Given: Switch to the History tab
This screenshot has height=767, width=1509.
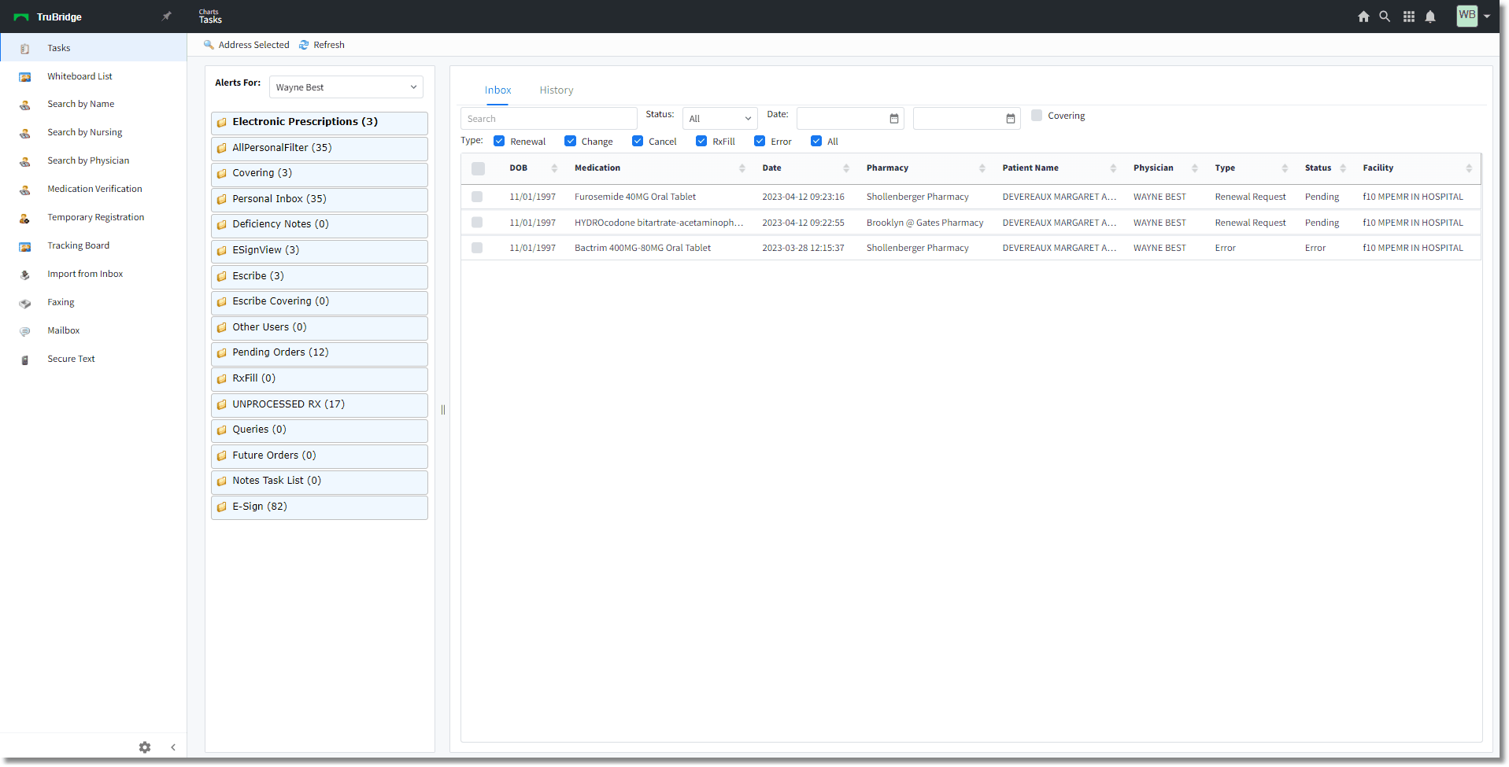Looking at the screenshot, I should click(557, 90).
